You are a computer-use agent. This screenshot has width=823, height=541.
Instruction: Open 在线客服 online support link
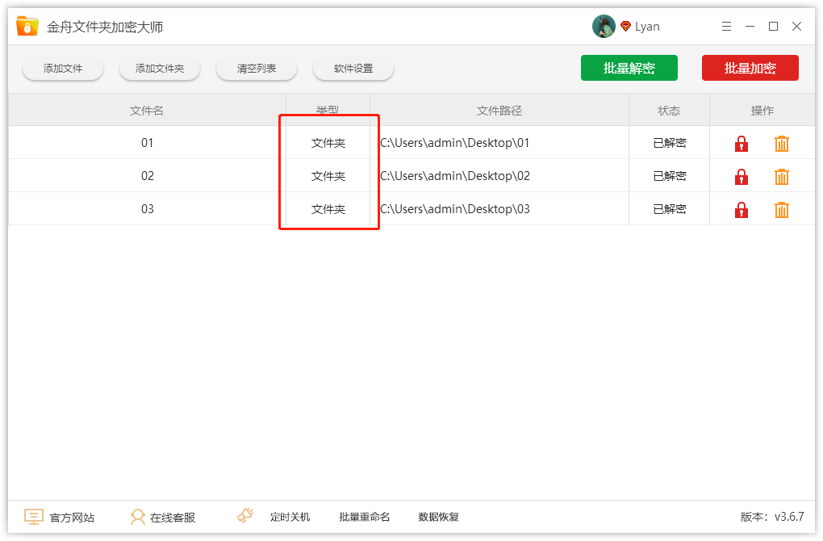pyautogui.click(x=173, y=518)
